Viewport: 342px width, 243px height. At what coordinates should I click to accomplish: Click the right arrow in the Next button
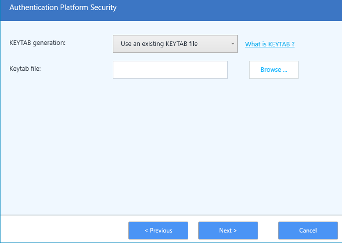(235, 231)
